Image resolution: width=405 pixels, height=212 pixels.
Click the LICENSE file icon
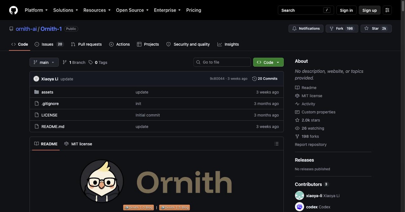coord(36,115)
